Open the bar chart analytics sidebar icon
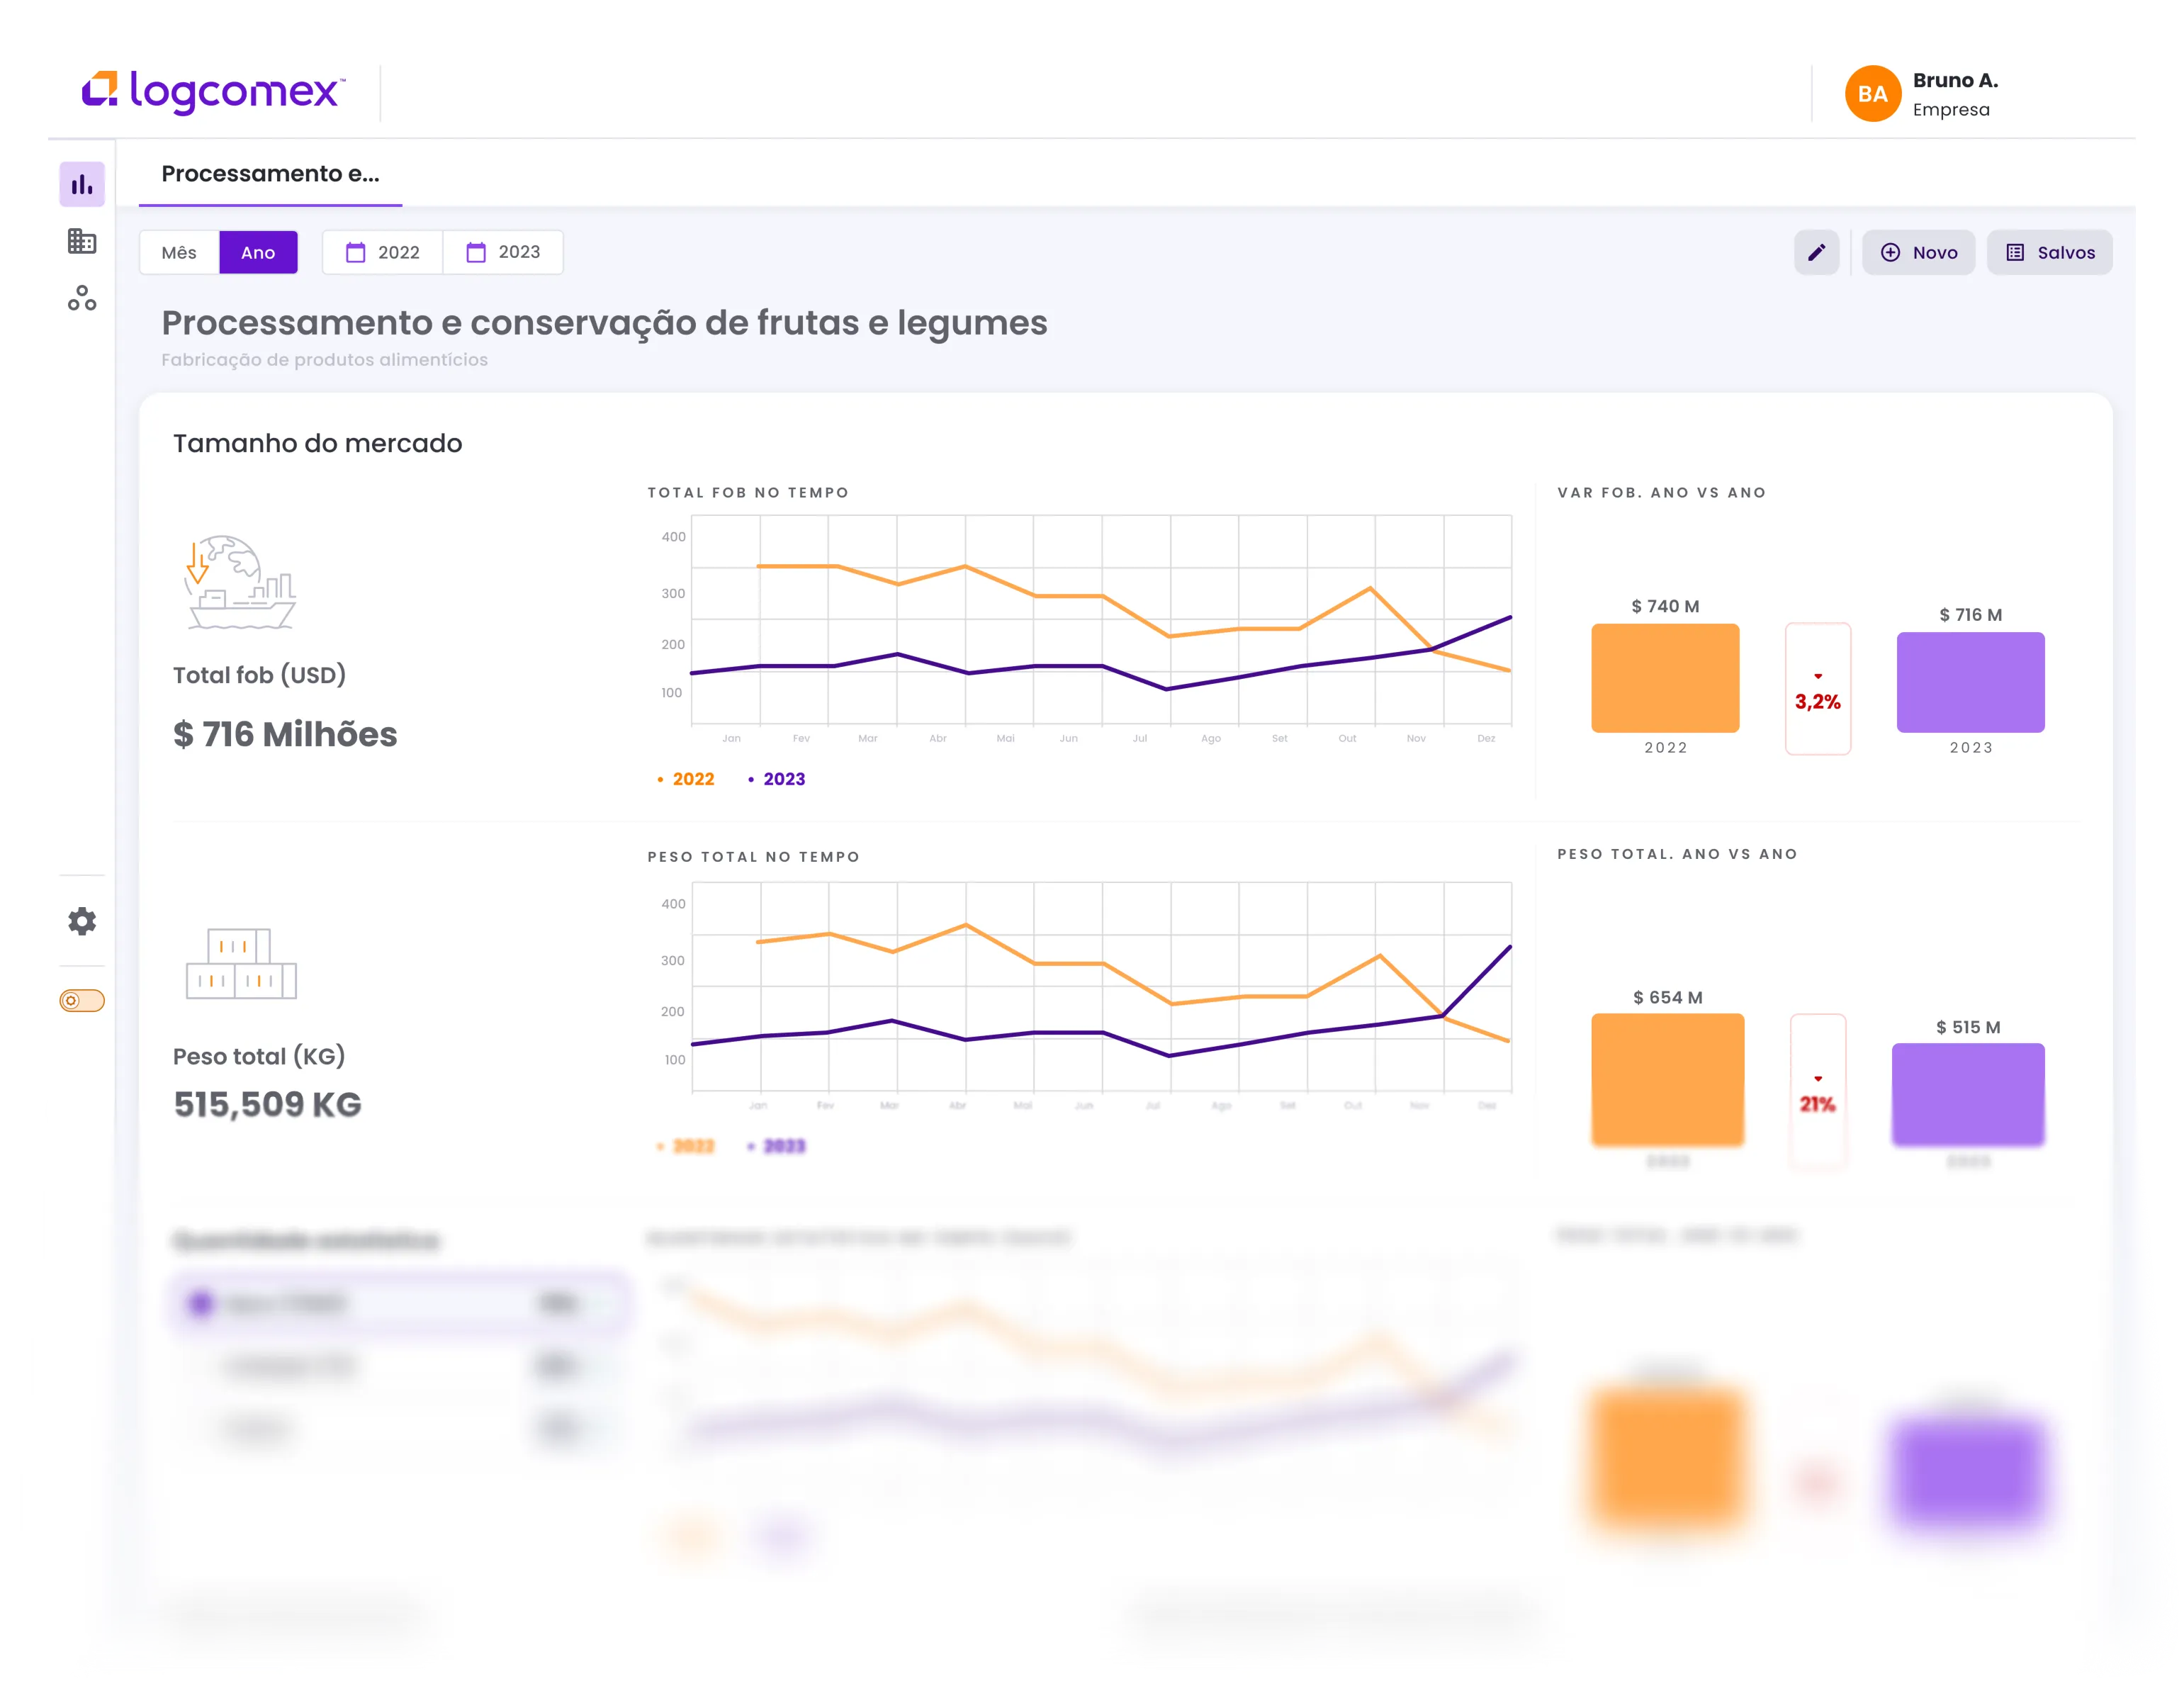 82,184
